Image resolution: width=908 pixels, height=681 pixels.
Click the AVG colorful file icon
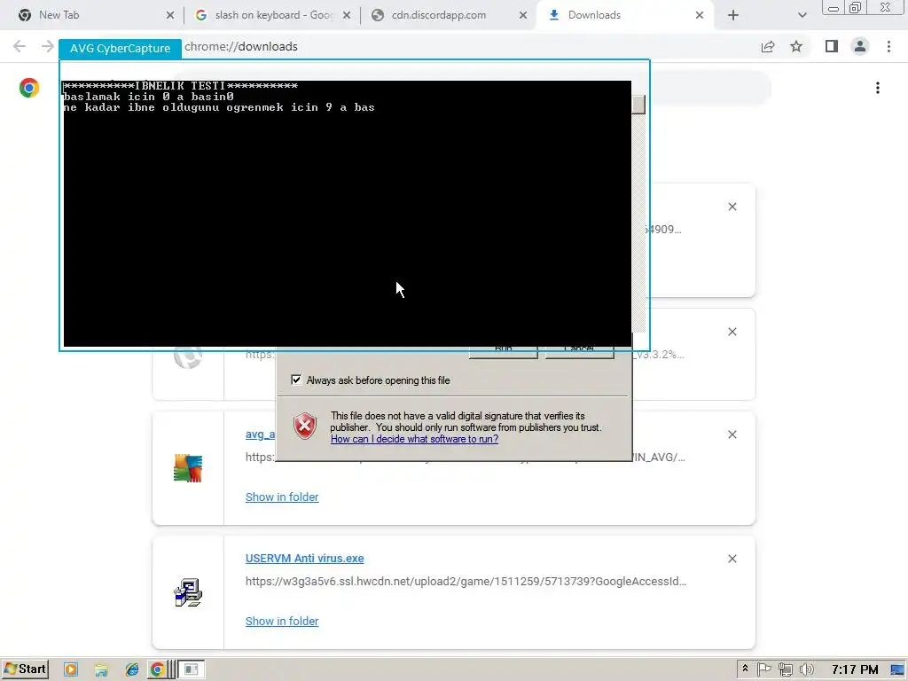coord(188,468)
